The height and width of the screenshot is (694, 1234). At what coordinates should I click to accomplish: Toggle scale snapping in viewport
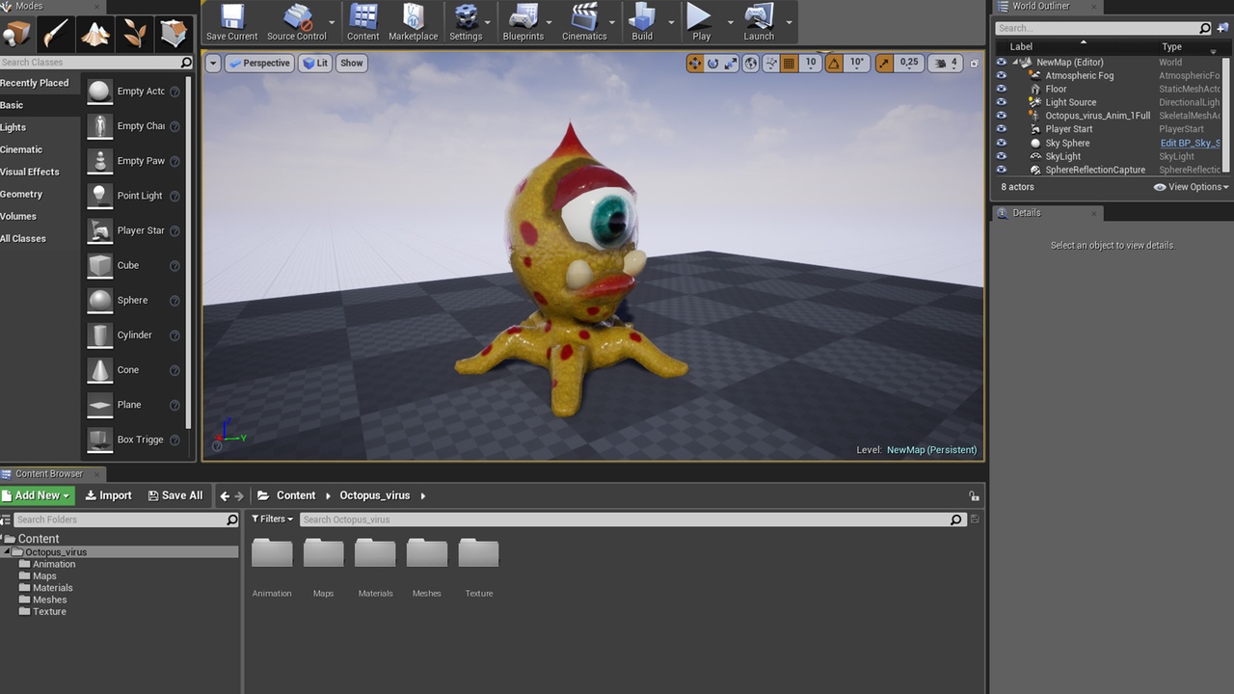[884, 63]
